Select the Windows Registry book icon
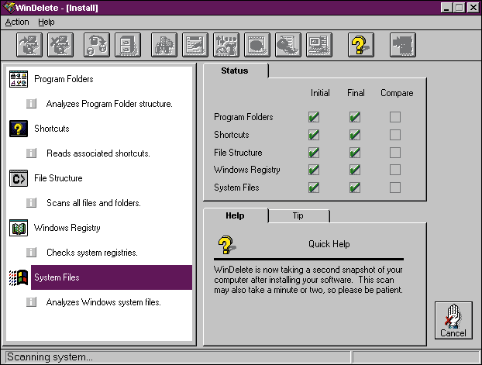482x365 pixels. point(19,228)
